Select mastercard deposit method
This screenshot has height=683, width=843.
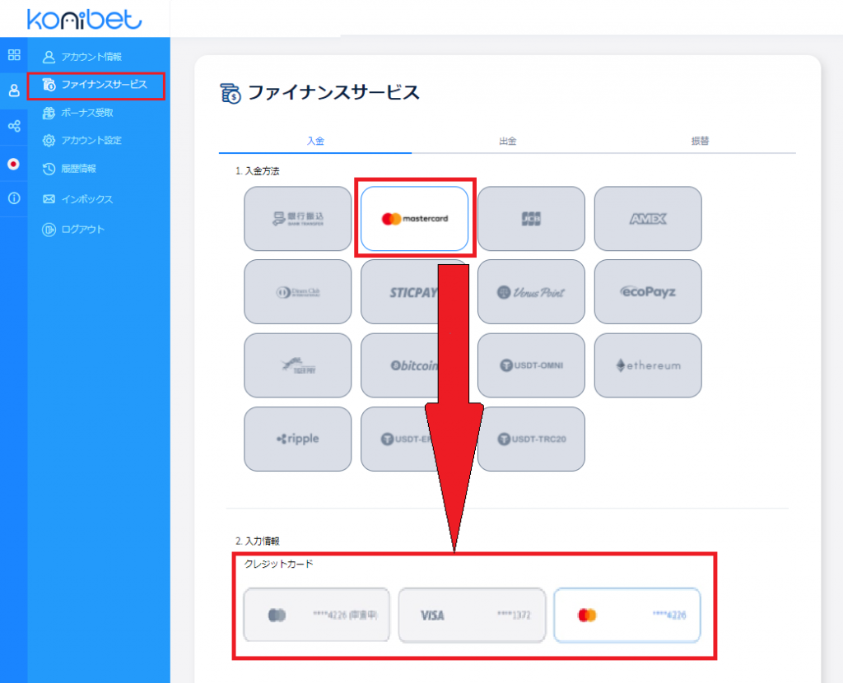(x=415, y=219)
